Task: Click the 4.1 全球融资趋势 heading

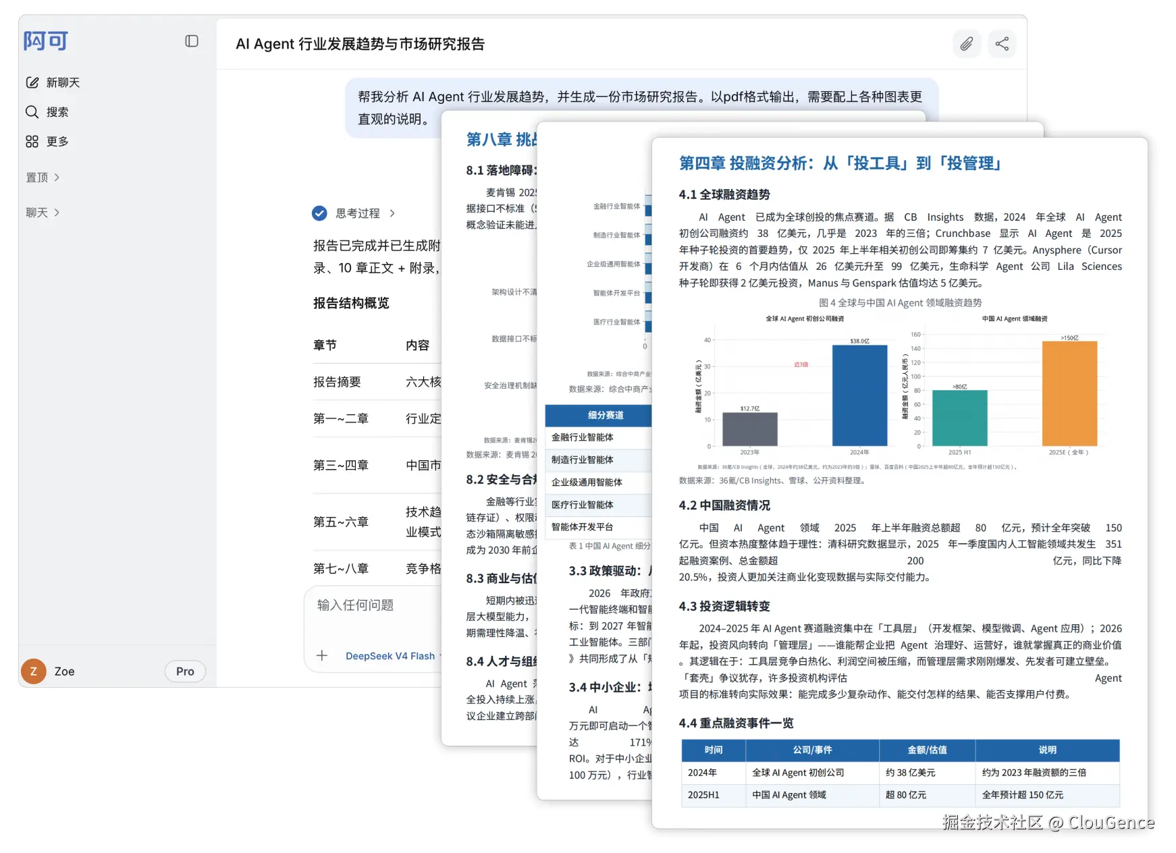Action: [x=724, y=194]
